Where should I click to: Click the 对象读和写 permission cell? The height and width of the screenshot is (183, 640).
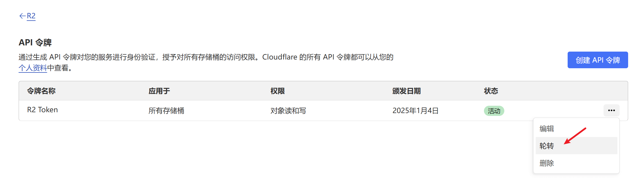(288, 111)
